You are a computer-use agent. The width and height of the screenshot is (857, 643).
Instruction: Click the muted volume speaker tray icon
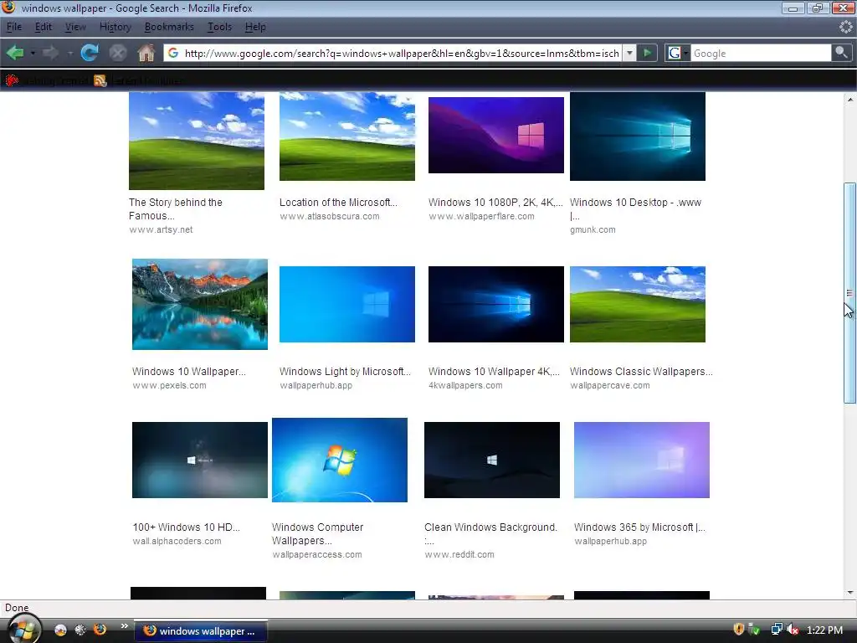793,630
